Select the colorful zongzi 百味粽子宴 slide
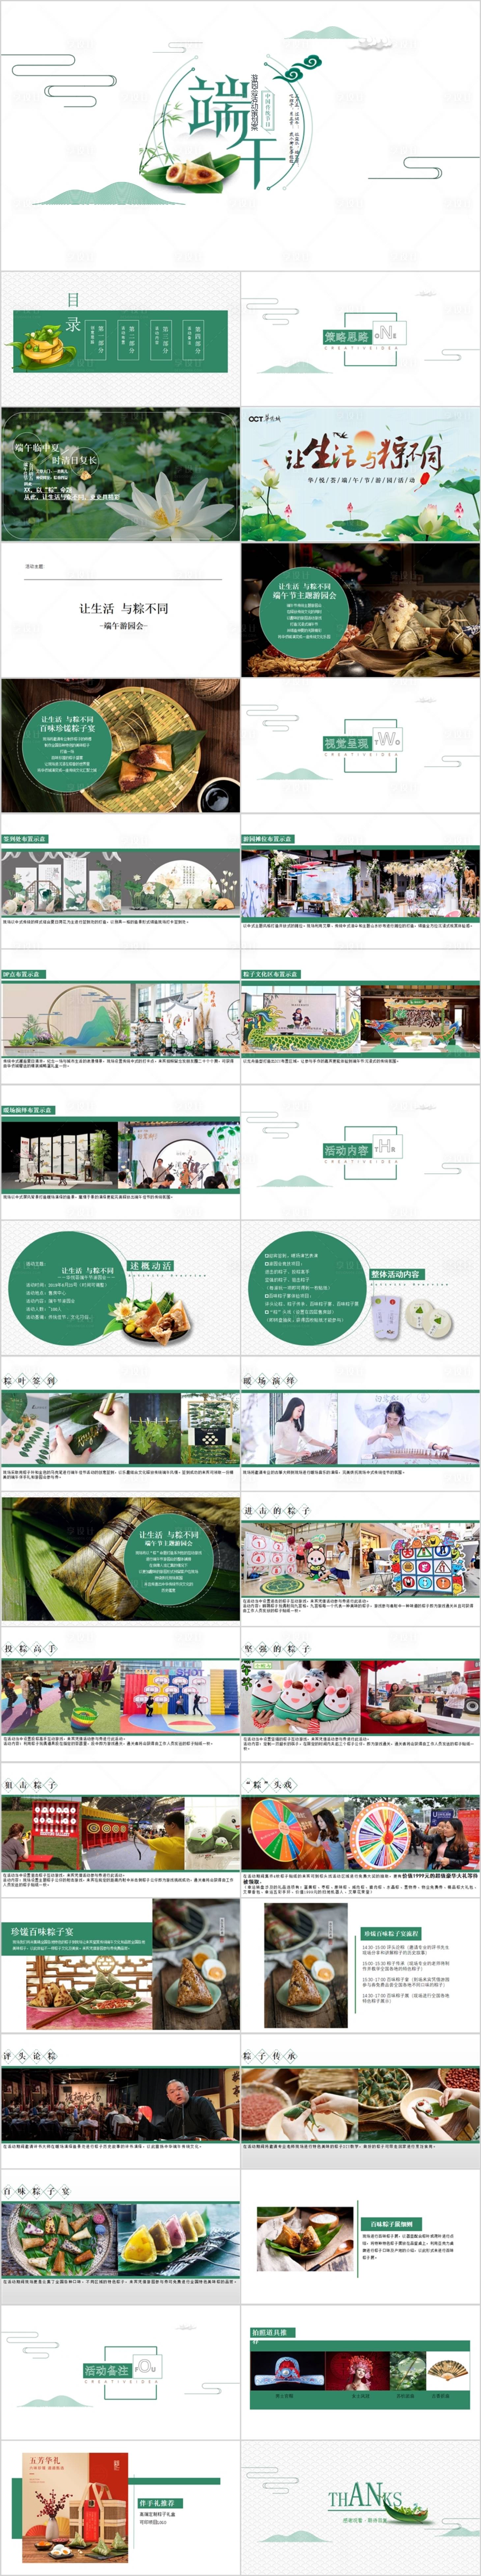The height and width of the screenshot is (2576, 481). (x=120, y=2237)
